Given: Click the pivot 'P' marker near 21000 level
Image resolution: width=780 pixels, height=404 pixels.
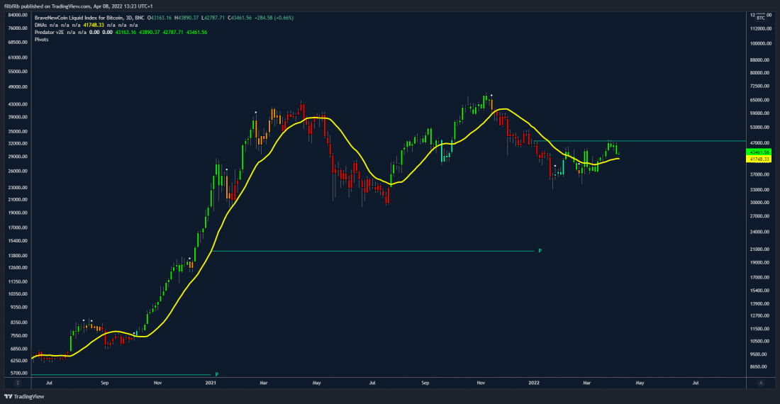Looking at the screenshot, I should 540,251.
